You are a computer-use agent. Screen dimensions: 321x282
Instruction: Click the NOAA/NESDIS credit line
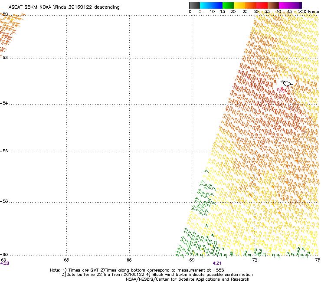[x=187, y=279]
